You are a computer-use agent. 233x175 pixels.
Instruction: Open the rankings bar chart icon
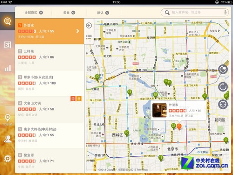click(x=7, y=68)
